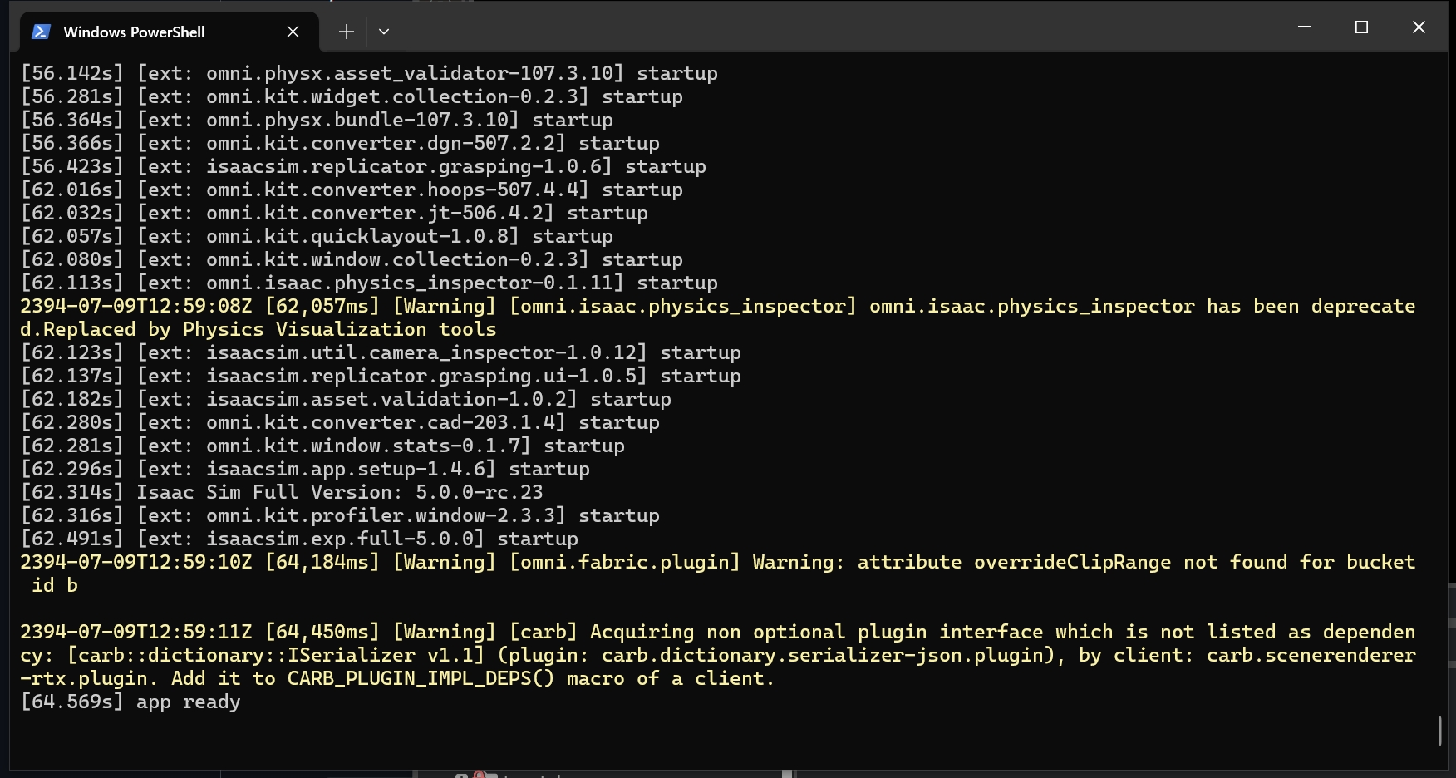Click the empty terminal area below the logs
The width and height of the screenshot is (1456, 778).
click(x=665, y=740)
